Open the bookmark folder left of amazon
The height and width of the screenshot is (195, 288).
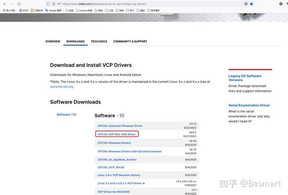pyautogui.click(x=70, y=11)
